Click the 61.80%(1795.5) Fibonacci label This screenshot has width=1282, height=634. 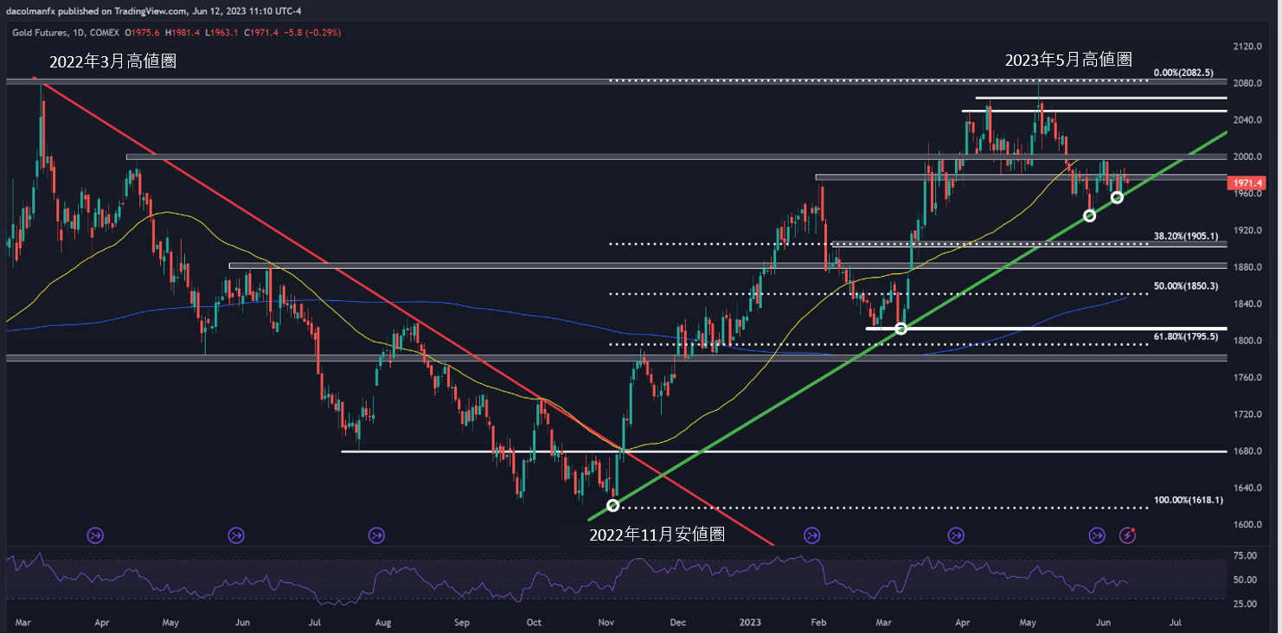coord(1186,336)
